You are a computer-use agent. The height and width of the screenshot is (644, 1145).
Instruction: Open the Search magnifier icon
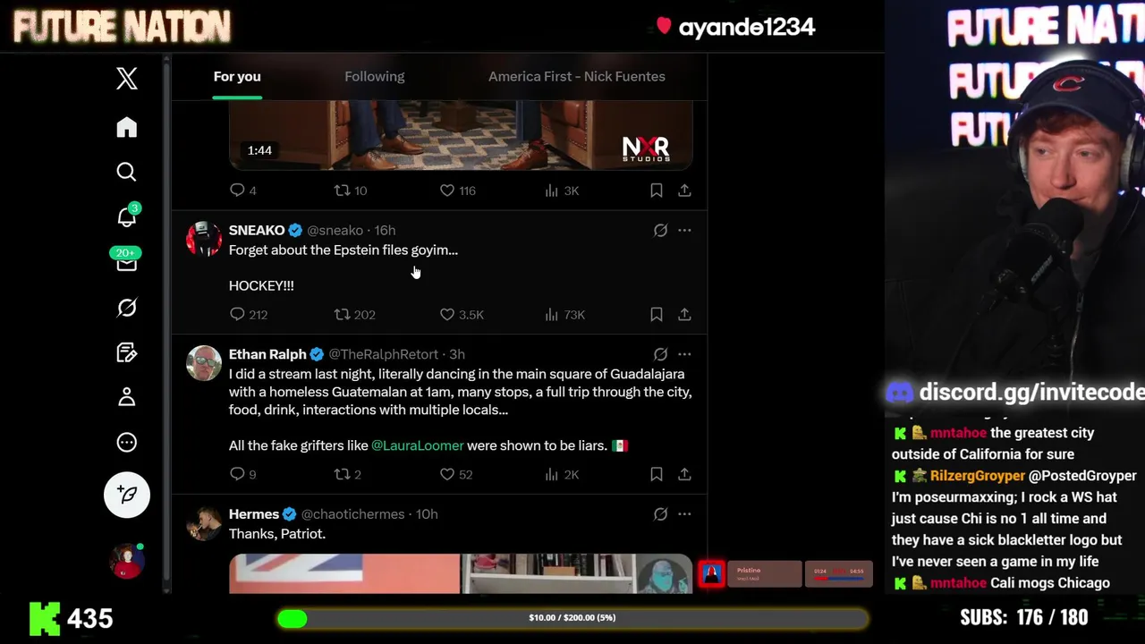pyautogui.click(x=127, y=172)
